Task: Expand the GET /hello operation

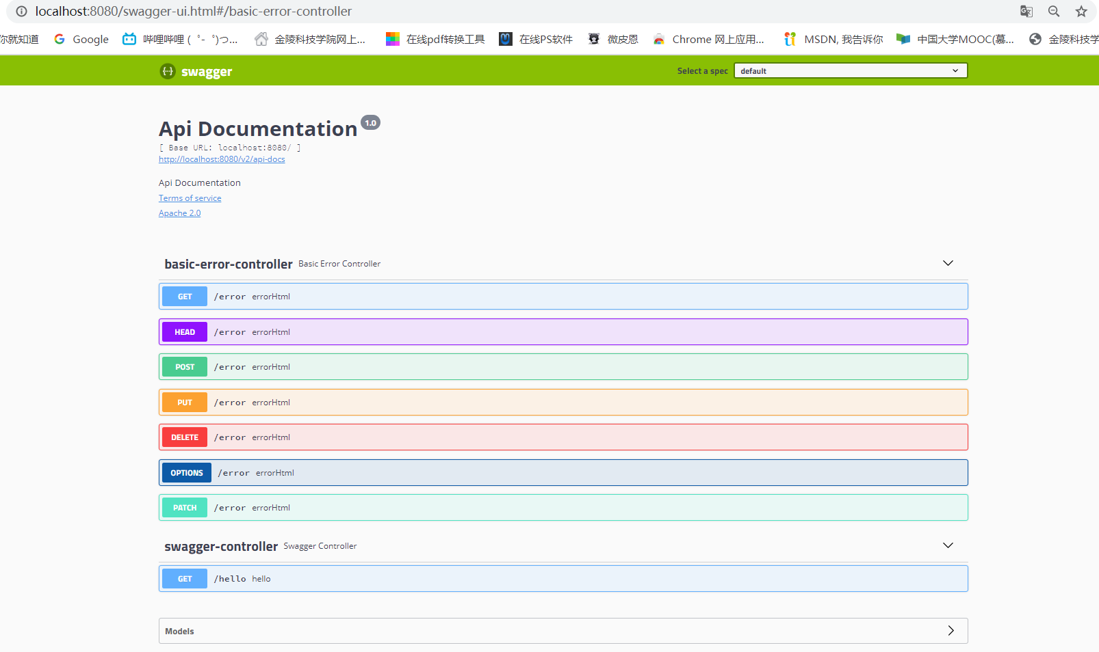Action: point(563,579)
